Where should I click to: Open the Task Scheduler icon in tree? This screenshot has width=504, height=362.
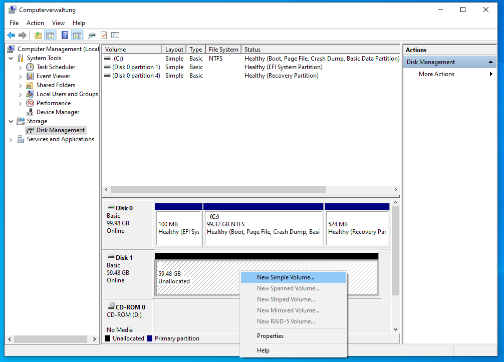30,67
